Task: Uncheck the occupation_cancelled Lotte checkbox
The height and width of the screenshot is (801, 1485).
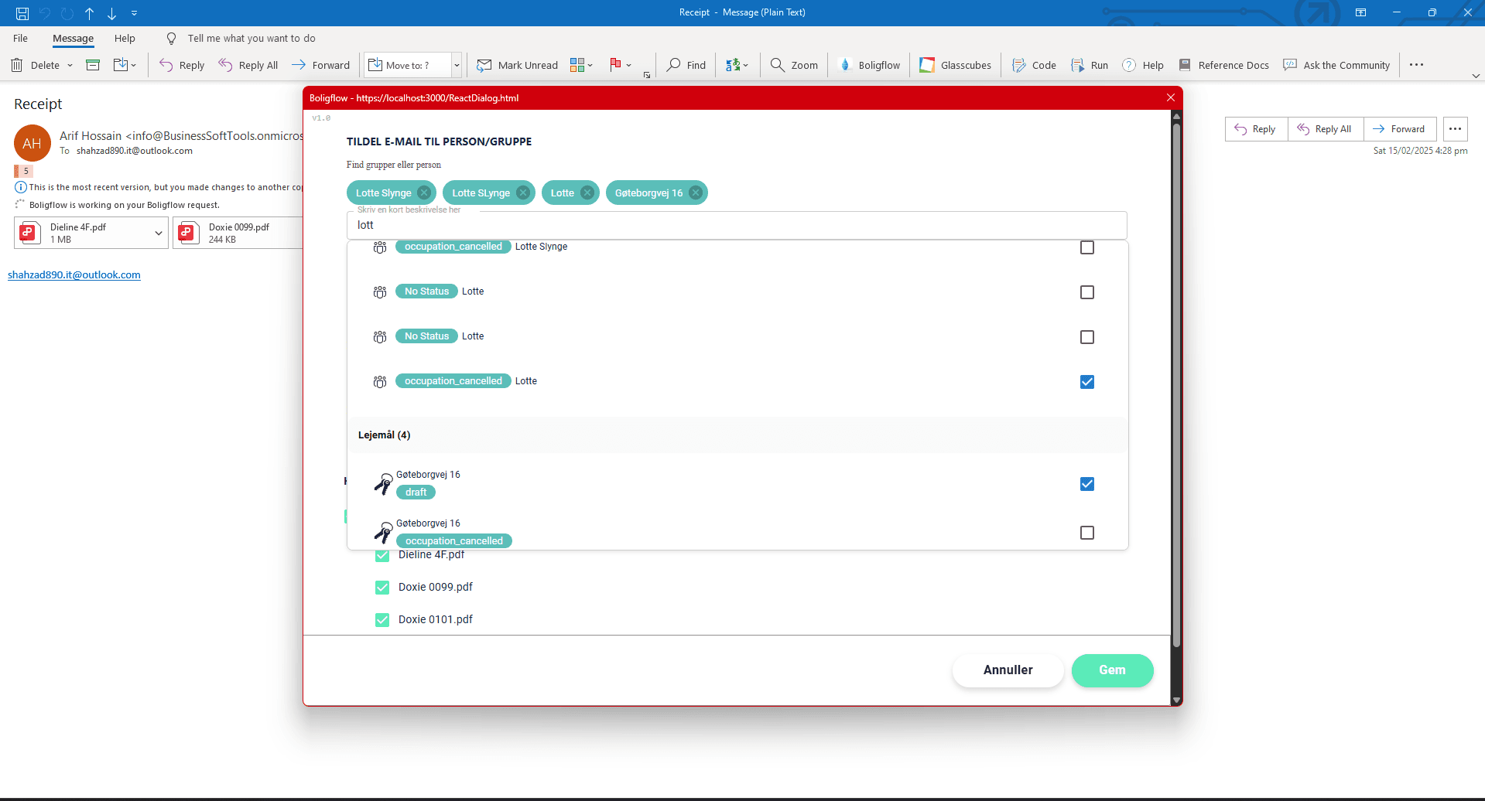Action: tap(1087, 382)
